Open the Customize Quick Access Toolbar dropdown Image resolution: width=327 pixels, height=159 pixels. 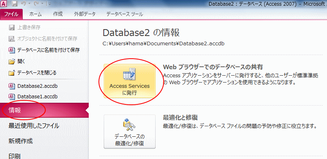click(x=49, y=4)
